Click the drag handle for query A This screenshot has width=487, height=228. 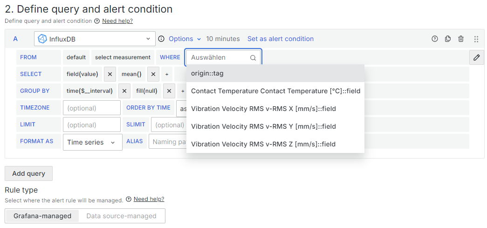tap(476, 39)
